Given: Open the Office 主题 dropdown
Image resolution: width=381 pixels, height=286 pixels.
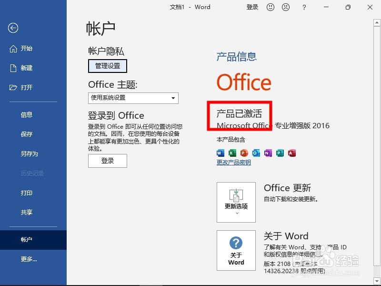Looking at the screenshot, I should point(133,98).
